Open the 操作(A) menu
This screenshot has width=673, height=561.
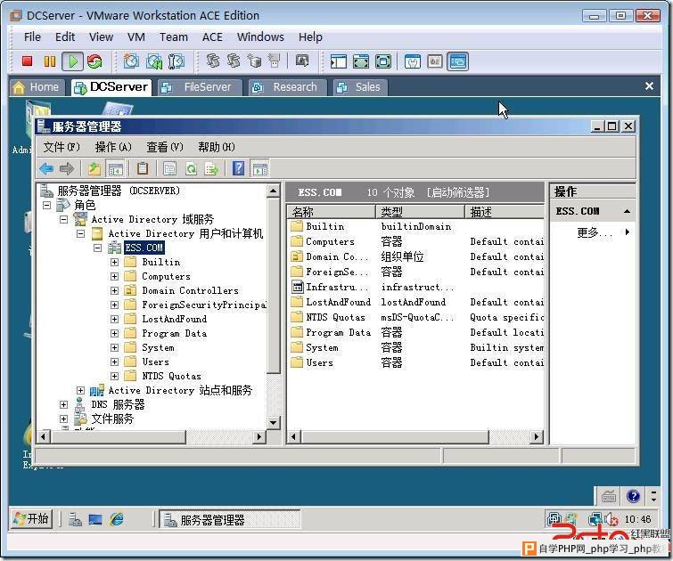pyautogui.click(x=113, y=147)
